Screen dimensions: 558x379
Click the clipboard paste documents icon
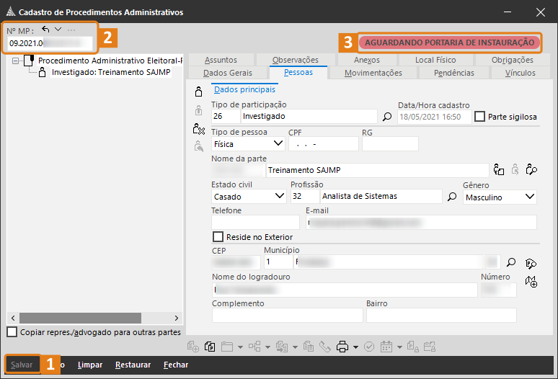click(308, 347)
